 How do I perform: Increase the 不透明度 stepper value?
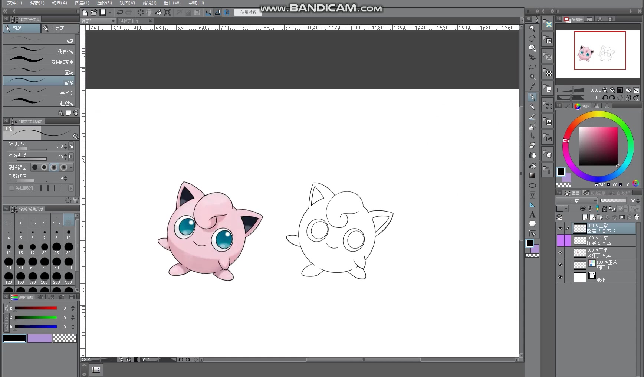click(x=66, y=155)
